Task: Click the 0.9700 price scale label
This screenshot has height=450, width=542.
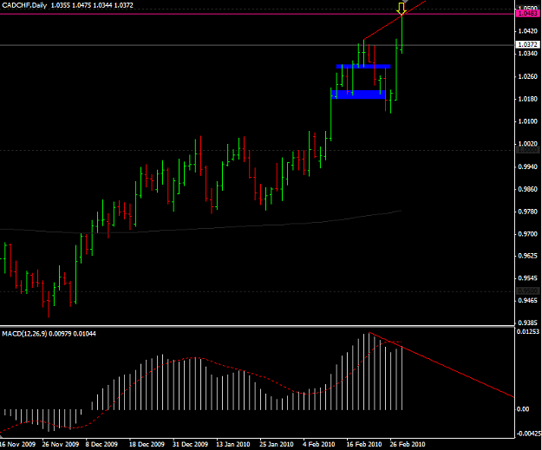Action: (527, 234)
